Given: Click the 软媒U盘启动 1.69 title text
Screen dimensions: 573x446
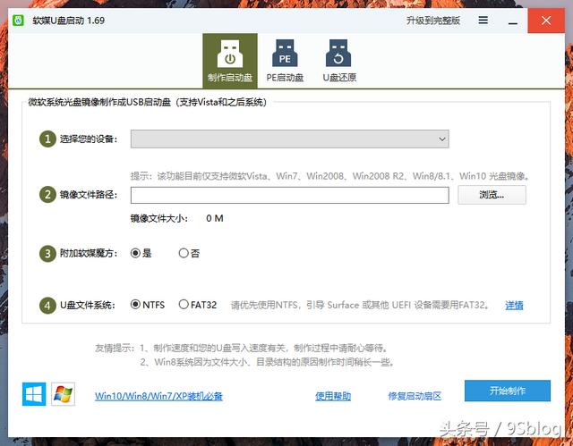Looking at the screenshot, I should [x=68, y=21].
